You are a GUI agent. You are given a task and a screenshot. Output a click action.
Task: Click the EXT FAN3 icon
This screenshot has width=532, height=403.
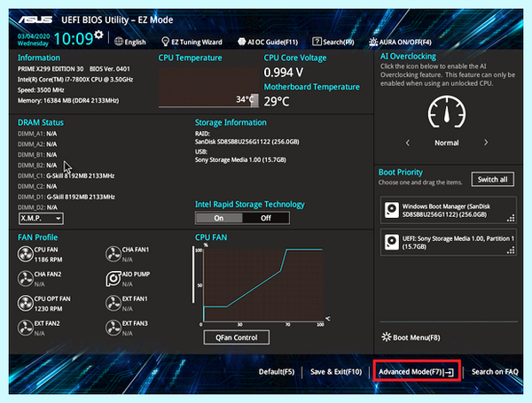point(113,328)
